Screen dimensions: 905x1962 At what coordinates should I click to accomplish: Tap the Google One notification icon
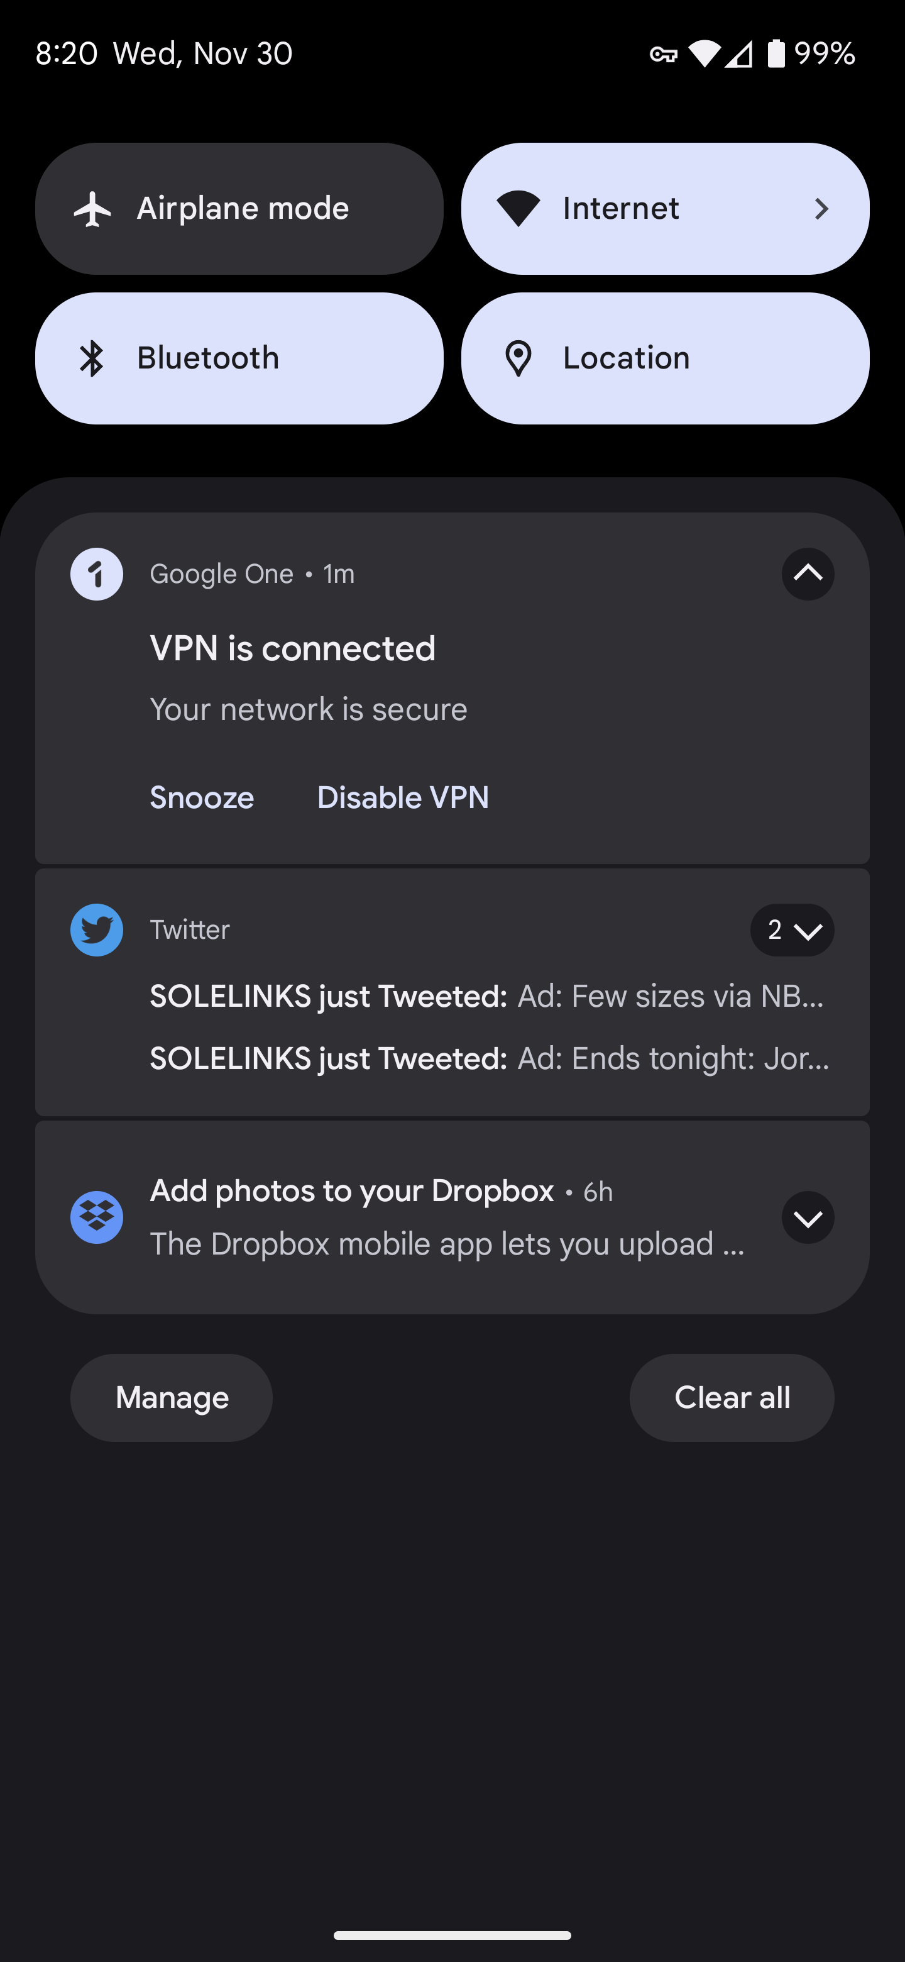pyautogui.click(x=97, y=574)
